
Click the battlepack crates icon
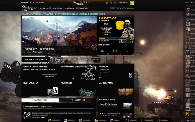click(125, 92)
